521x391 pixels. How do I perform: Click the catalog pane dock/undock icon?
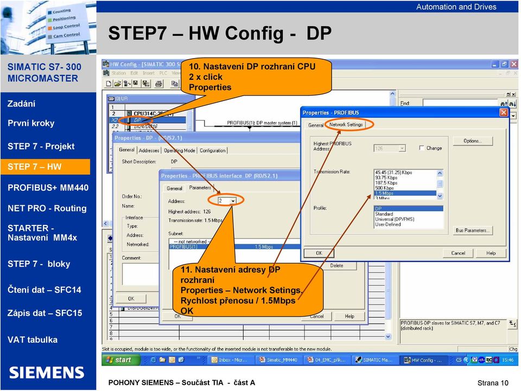(509, 94)
